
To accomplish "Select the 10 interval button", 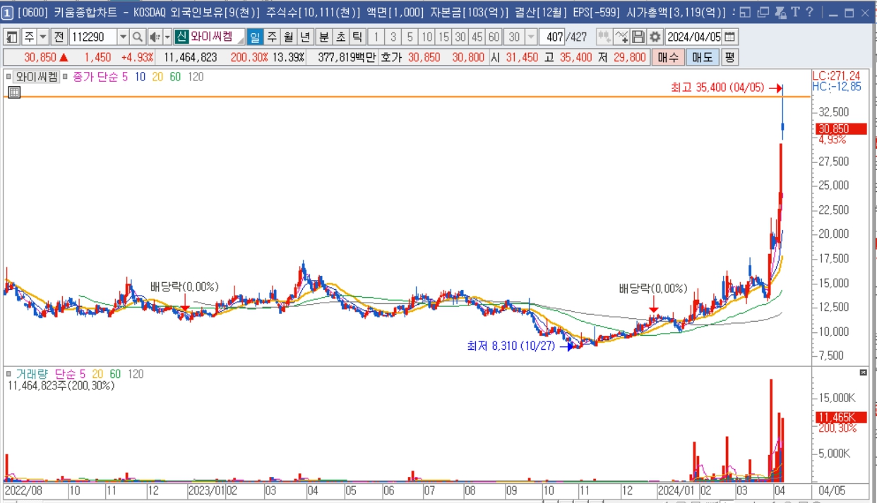I will pos(426,37).
